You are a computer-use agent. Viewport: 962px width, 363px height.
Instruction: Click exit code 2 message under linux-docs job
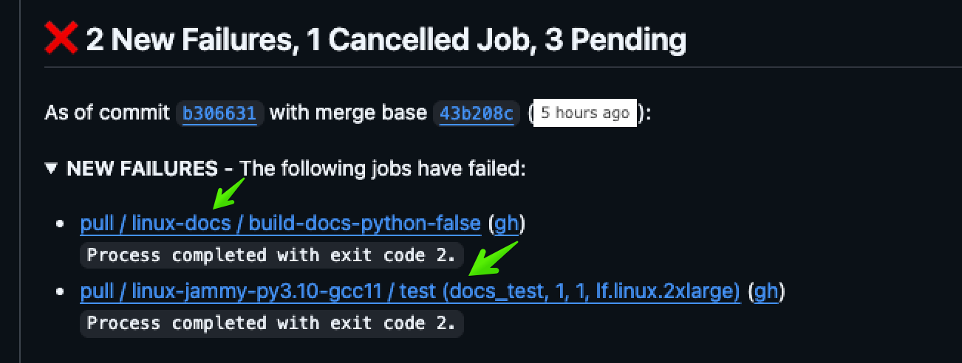[272, 255]
